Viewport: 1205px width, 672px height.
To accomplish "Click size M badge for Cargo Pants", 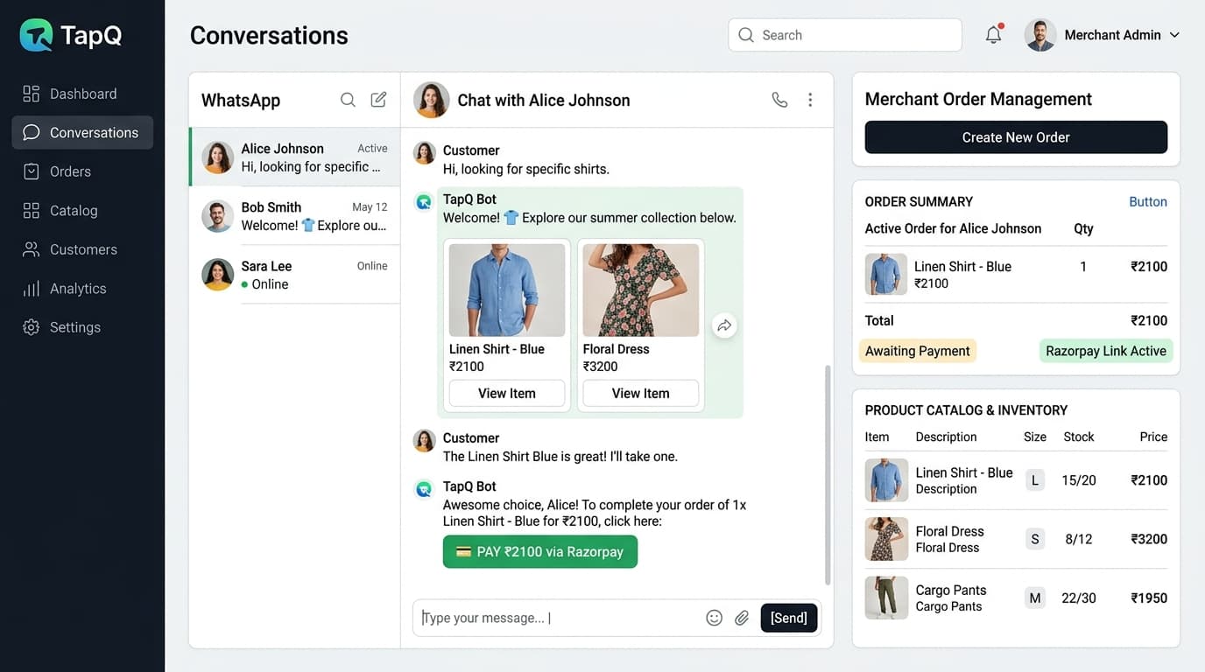I will (x=1035, y=598).
